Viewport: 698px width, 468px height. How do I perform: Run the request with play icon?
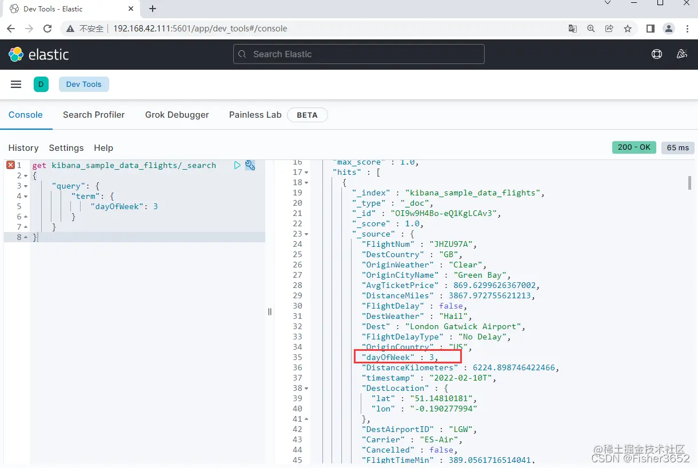point(237,165)
